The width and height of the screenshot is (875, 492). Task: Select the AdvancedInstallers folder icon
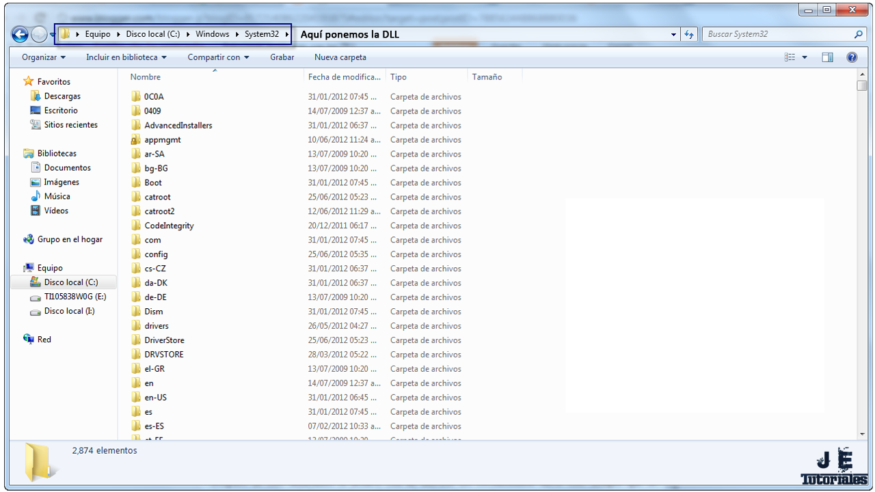(x=135, y=125)
